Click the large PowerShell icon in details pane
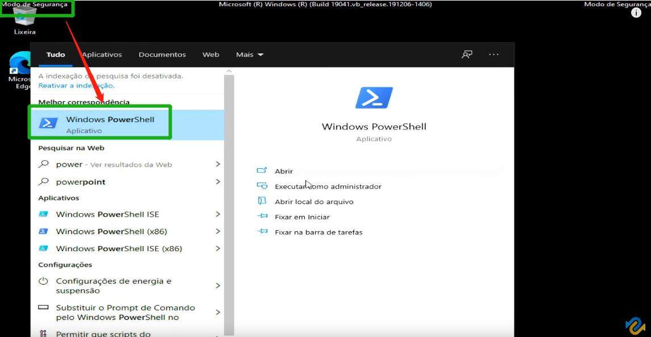Viewport: 651px width, 337px height. click(374, 98)
